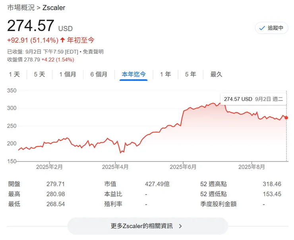The image size is (294, 240).
Task: Click the 殖利率 label
Action: tap(113, 204)
